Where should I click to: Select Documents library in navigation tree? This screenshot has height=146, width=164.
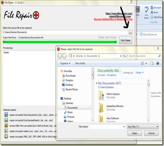pyautogui.click(x=71, y=108)
